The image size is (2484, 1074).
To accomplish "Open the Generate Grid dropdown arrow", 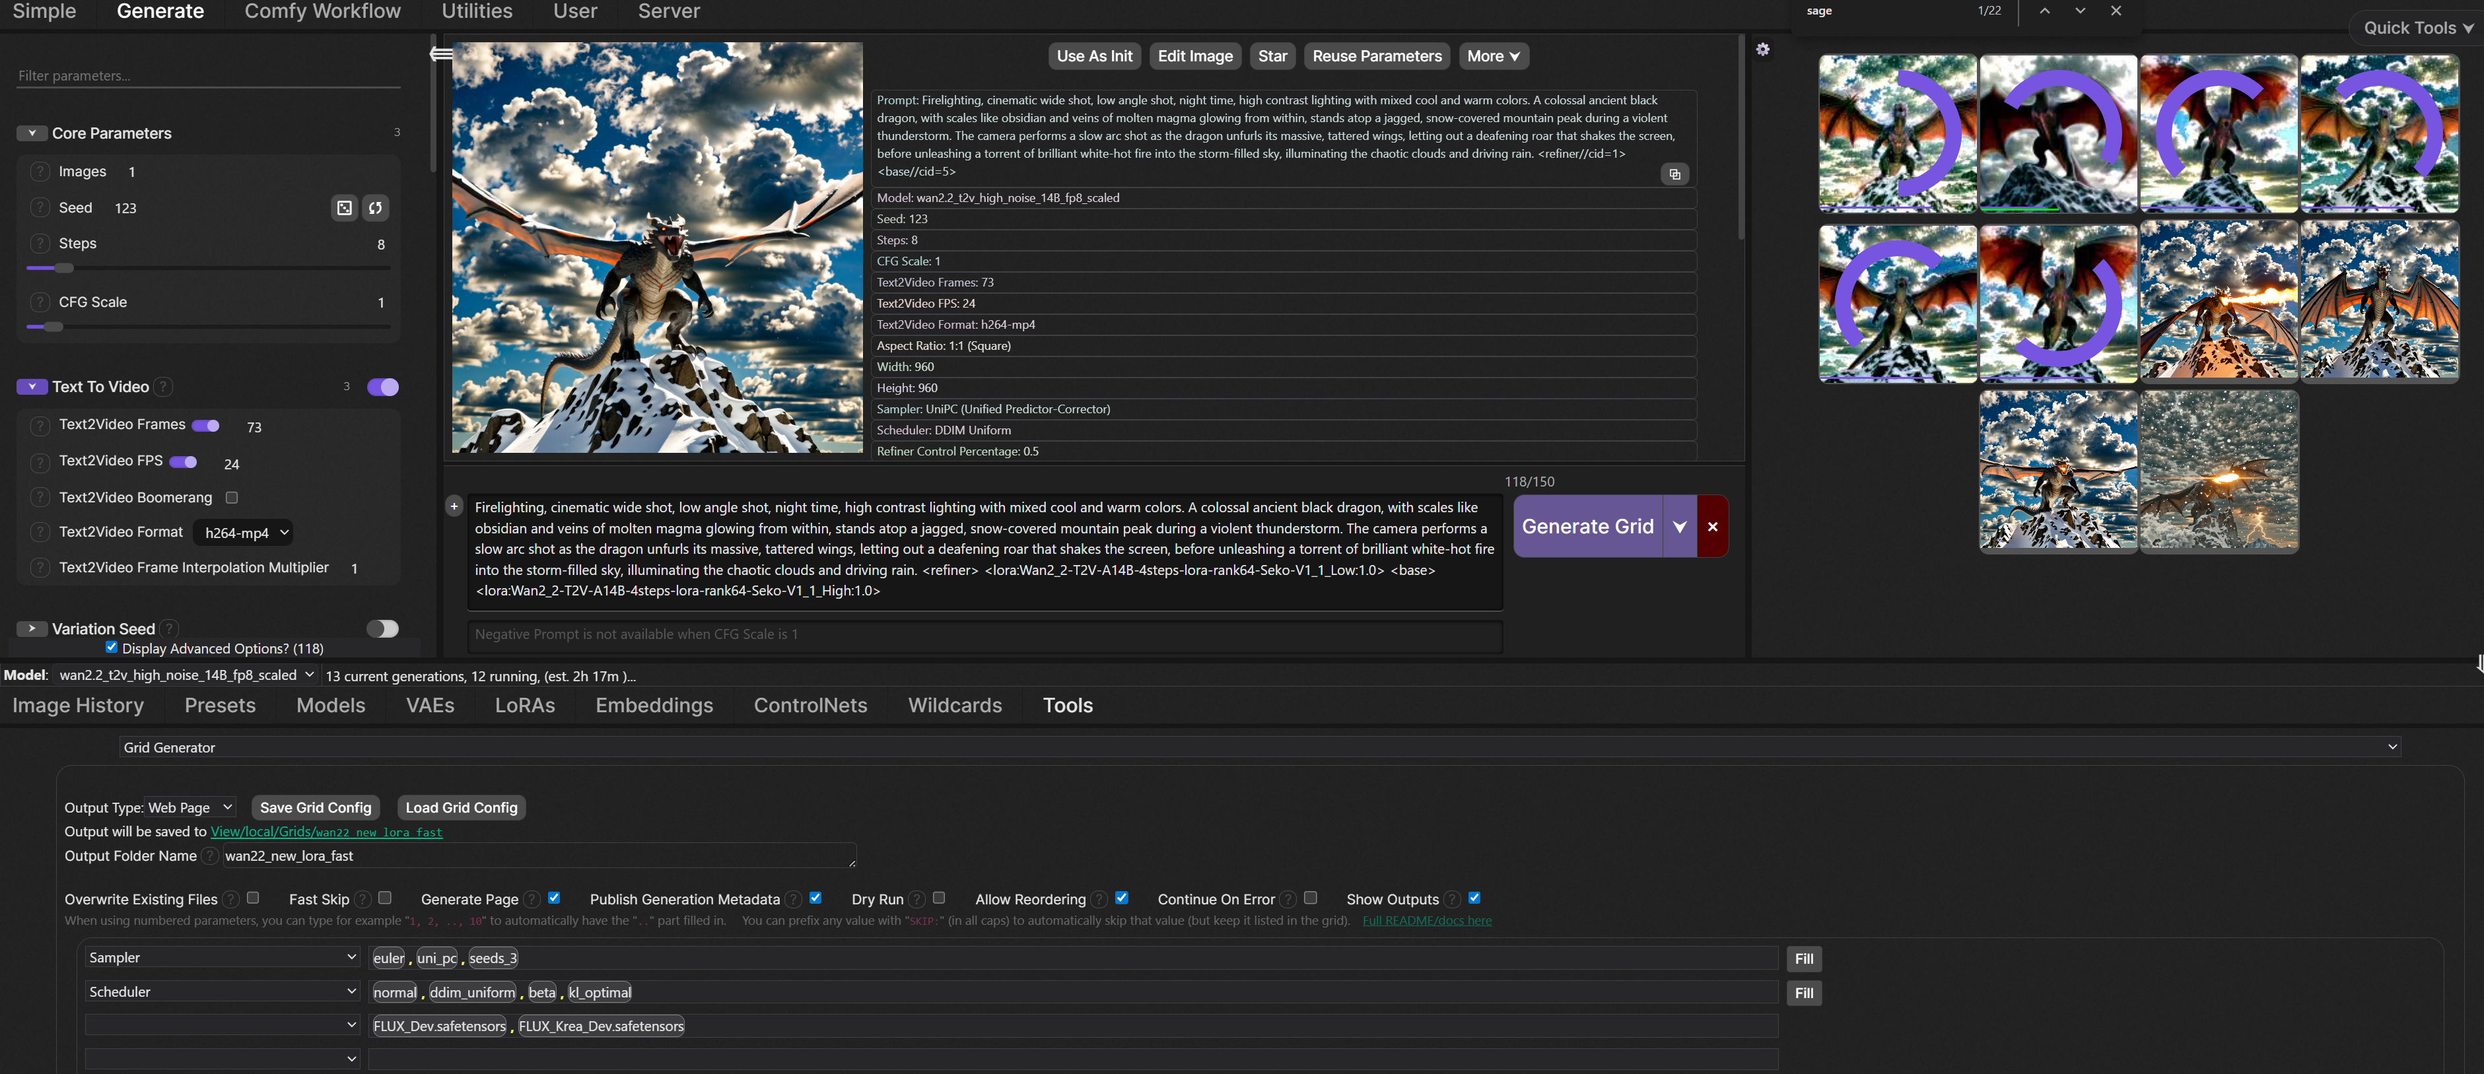I will pos(1679,526).
